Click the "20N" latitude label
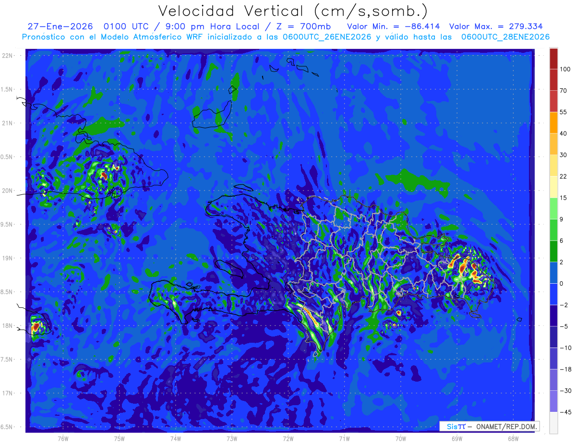This screenshot has width=576, height=445. [x=7, y=191]
